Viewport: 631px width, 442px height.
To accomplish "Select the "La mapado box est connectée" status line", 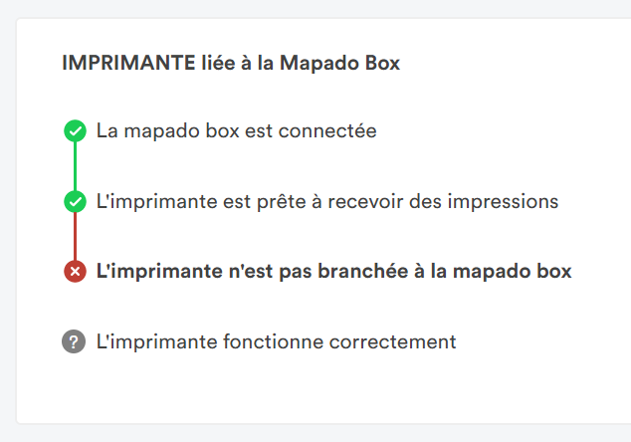I will pos(236,130).
